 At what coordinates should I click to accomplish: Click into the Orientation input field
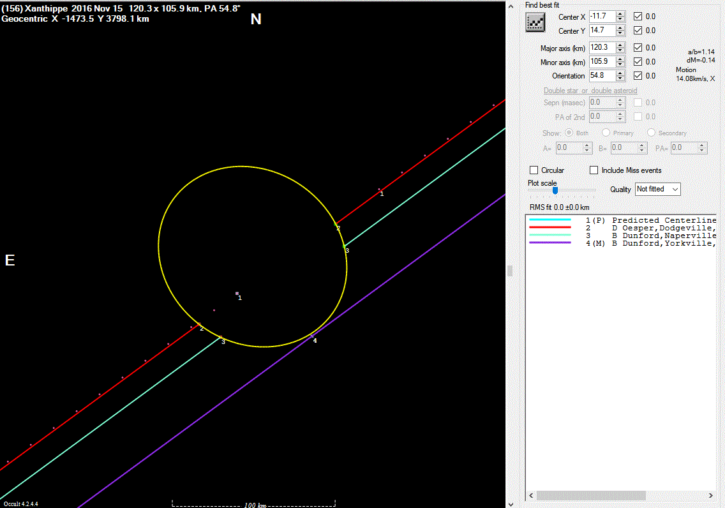(602, 75)
